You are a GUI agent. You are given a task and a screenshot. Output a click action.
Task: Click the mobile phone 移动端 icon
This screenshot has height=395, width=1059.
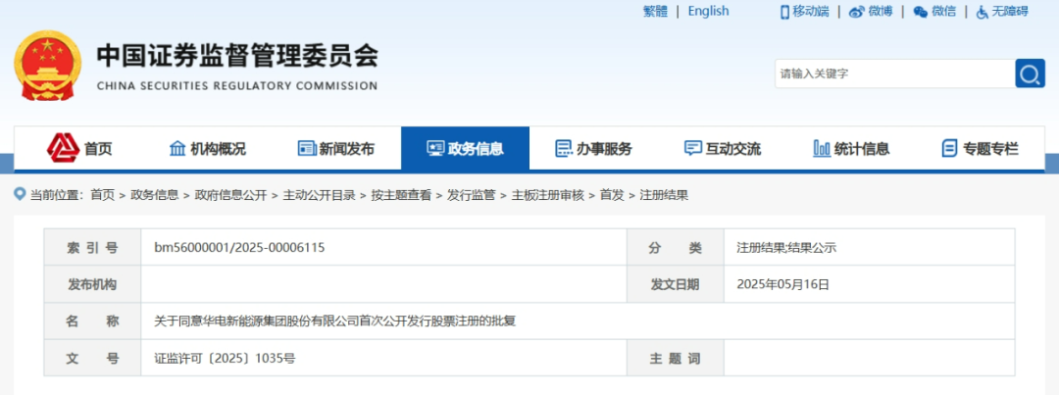tap(784, 12)
